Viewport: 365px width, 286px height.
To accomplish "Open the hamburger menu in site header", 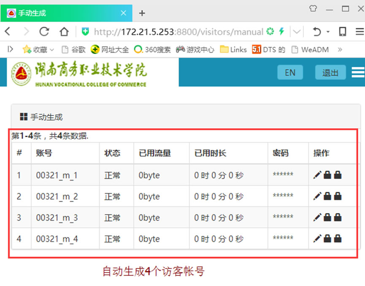I will tap(358, 73).
